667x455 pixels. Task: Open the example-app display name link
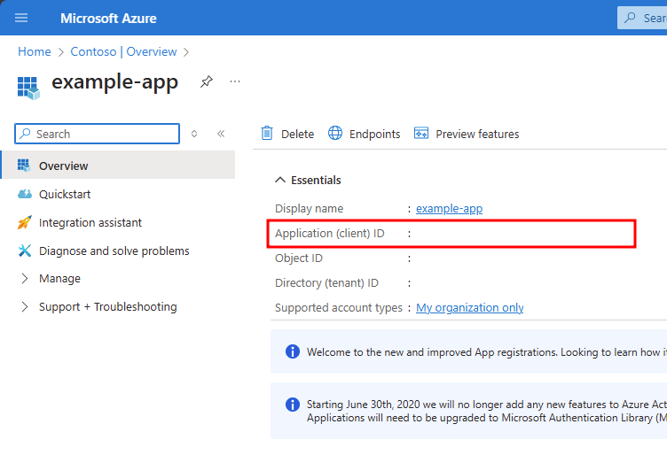(x=449, y=208)
